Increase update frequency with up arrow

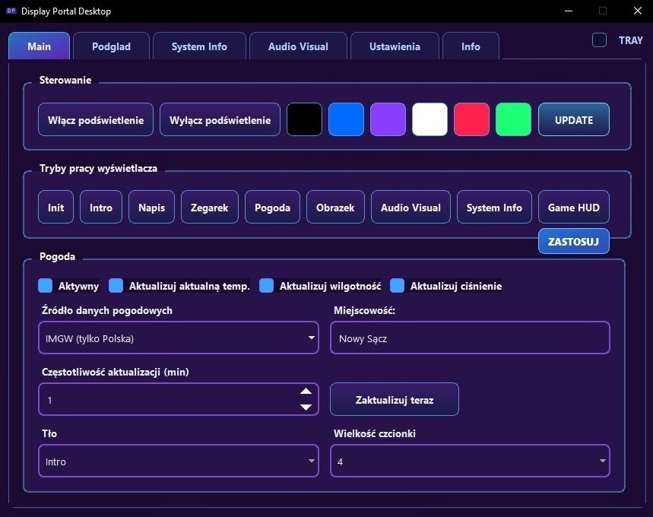tap(306, 392)
